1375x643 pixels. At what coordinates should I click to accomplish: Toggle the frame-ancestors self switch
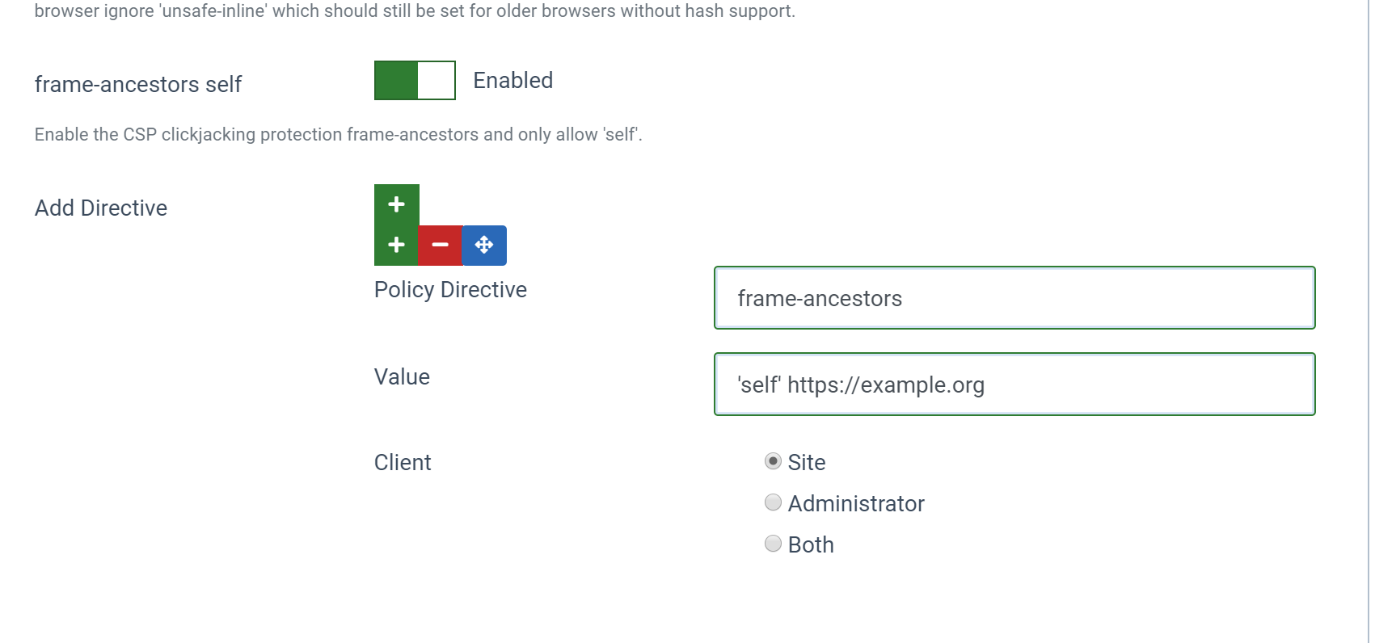click(x=415, y=81)
